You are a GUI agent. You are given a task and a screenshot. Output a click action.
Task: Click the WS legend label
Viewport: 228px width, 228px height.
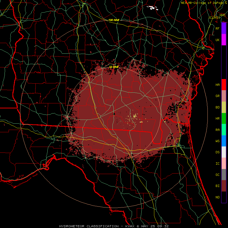pyautogui.click(x=218, y=141)
